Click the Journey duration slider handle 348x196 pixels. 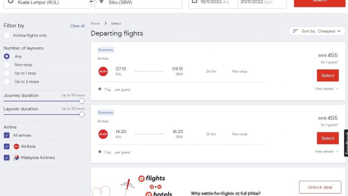click(x=82, y=101)
